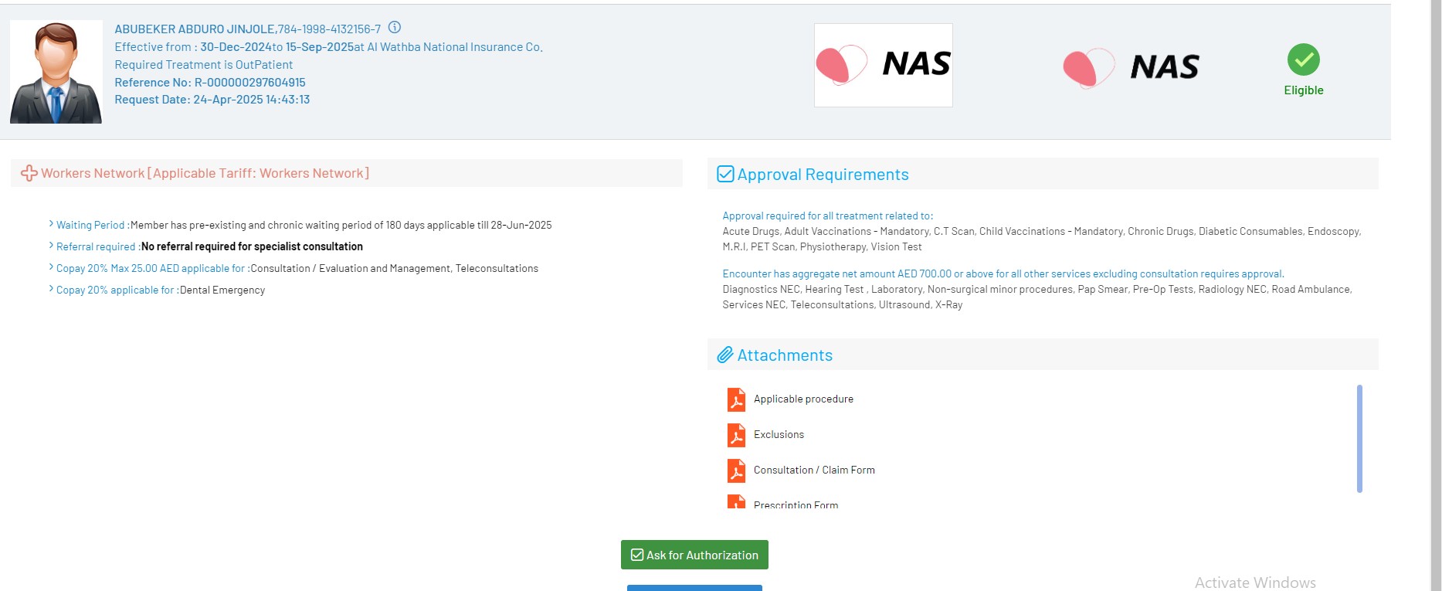Open the Exclusions PDF icon

point(736,435)
